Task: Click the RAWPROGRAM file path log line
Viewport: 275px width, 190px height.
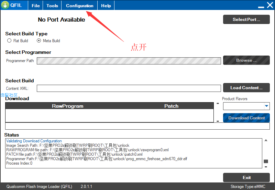Action: pyautogui.click(x=87, y=150)
